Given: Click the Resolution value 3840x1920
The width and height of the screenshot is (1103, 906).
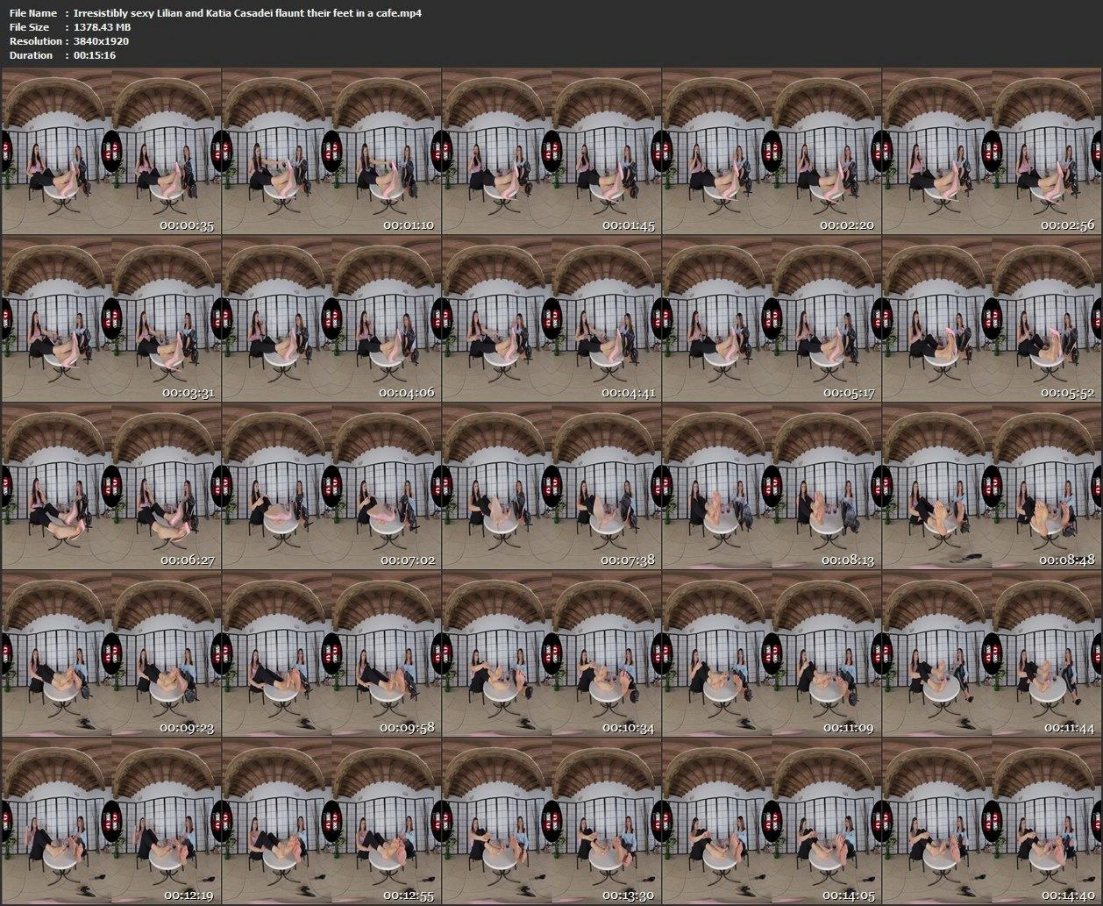Looking at the screenshot, I should 101,41.
